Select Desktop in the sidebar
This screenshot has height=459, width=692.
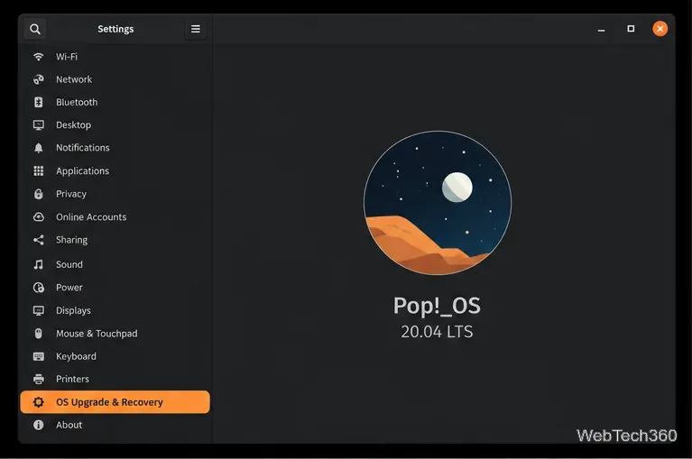115,125
